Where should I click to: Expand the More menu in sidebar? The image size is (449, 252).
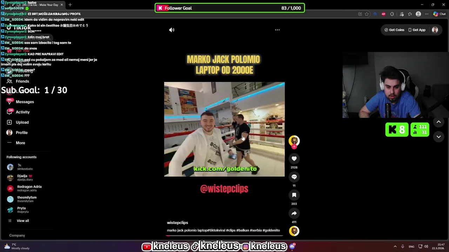coord(16,143)
